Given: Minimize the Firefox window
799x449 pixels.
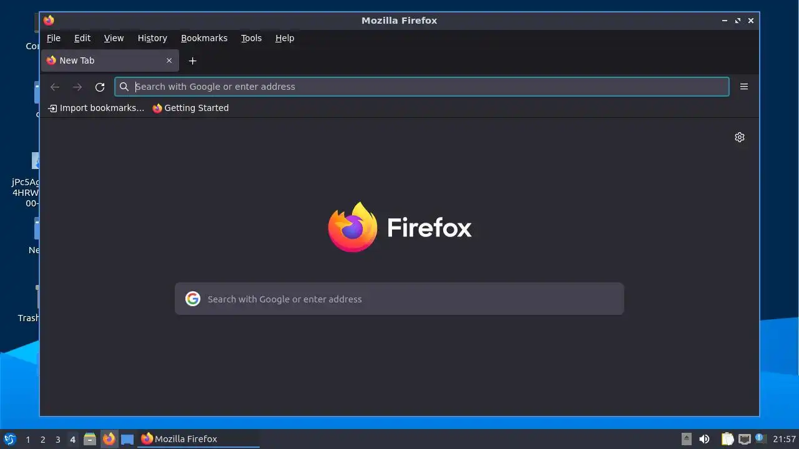Looking at the screenshot, I should tap(725, 21).
